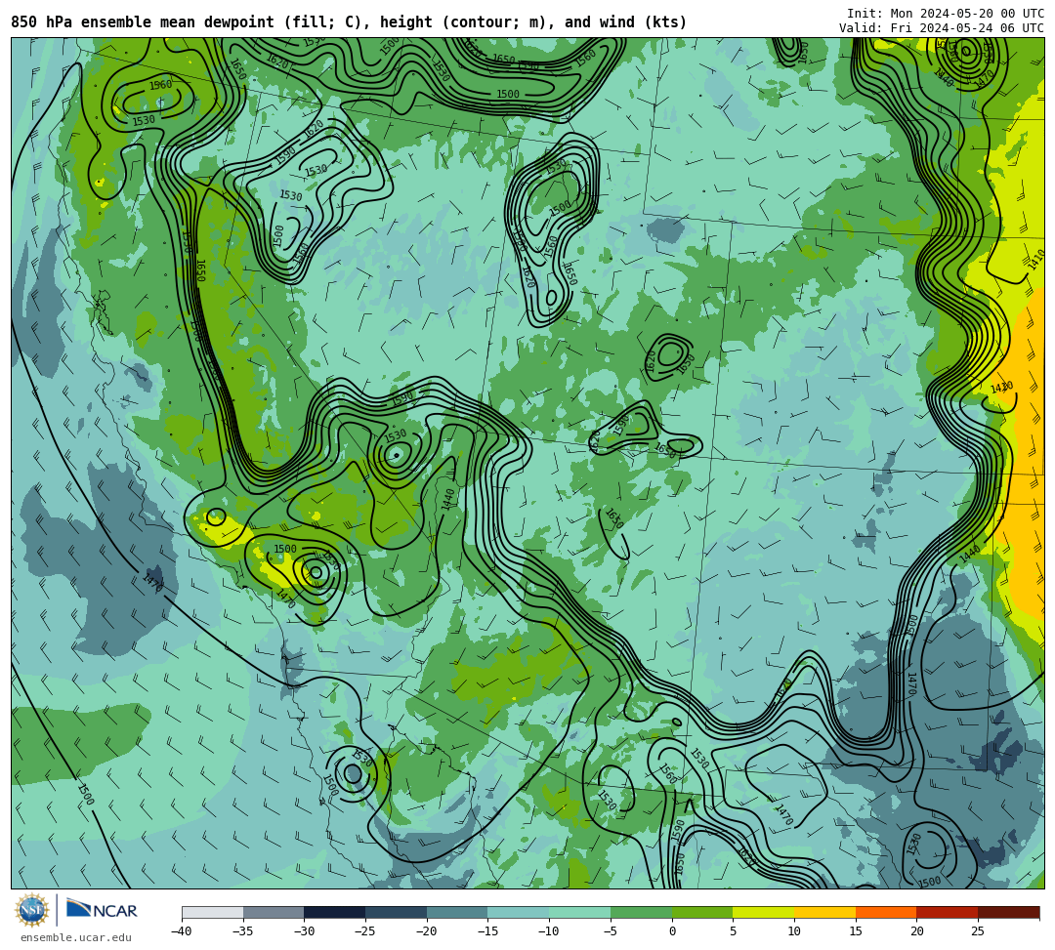Image resolution: width=1055 pixels, height=950 pixels.
Task: Click the 'Valid: Fri 2024-05-24 06 UTC' text
Action: point(942,28)
